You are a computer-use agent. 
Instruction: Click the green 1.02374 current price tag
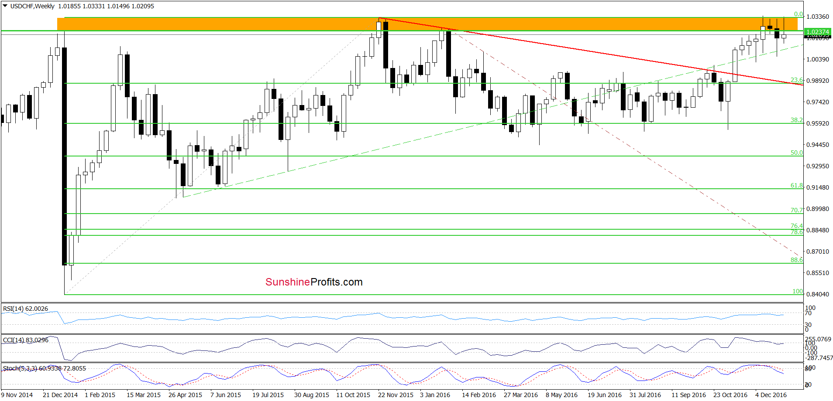[817, 32]
